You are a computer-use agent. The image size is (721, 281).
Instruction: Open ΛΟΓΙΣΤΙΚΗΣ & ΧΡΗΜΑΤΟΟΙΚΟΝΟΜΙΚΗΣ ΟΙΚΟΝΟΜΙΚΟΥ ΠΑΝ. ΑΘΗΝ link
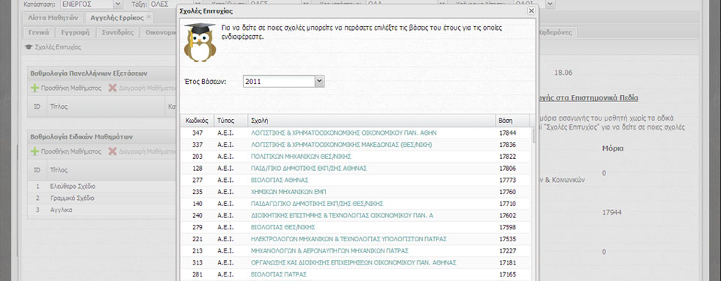[x=343, y=133]
